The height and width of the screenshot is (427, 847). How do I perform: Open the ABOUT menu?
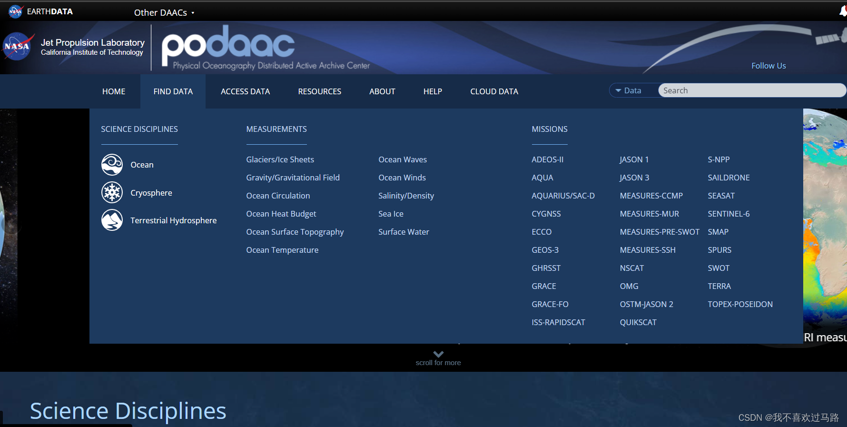382,91
